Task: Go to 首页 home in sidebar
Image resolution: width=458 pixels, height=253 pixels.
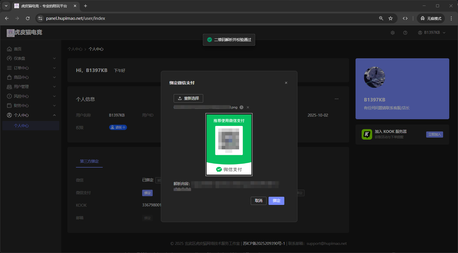Action: (18, 49)
